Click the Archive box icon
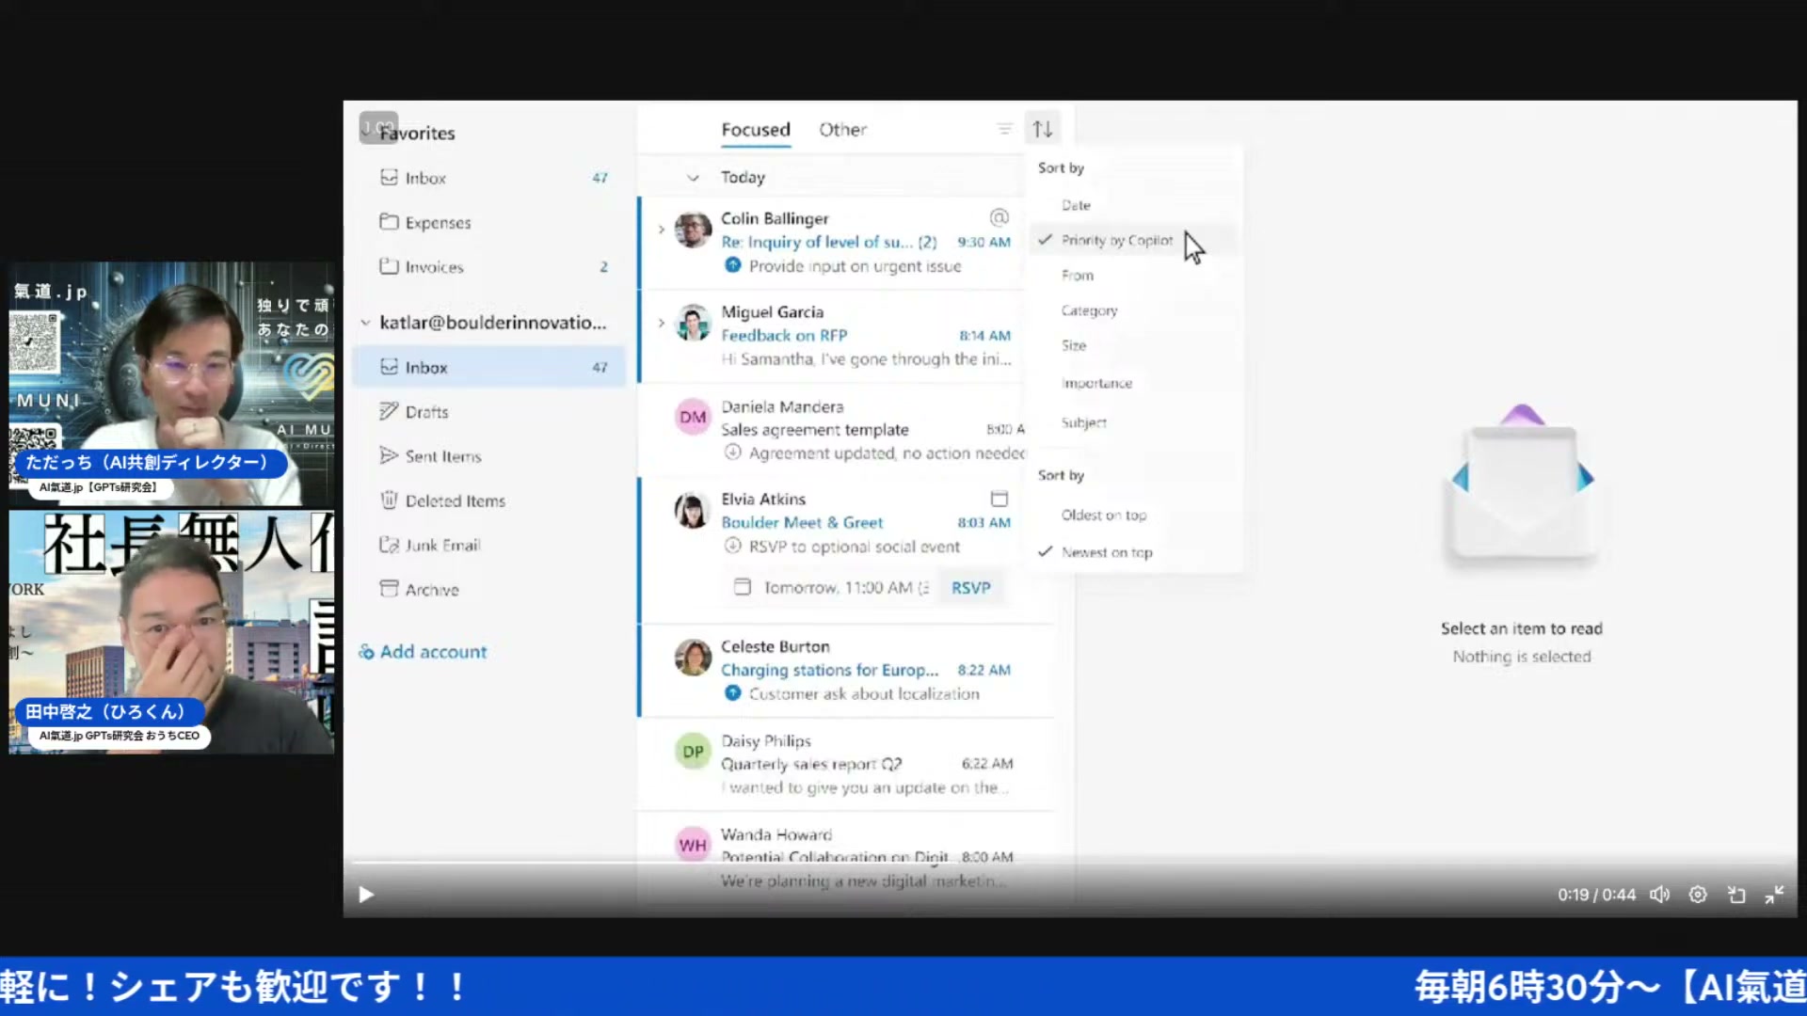Viewport: 1807px width, 1016px height. [x=389, y=589]
